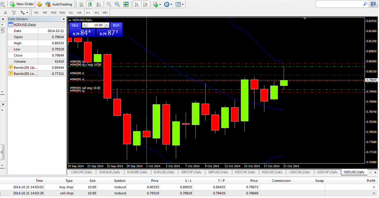
Task: Click the New Order button
Action: coord(22,4)
